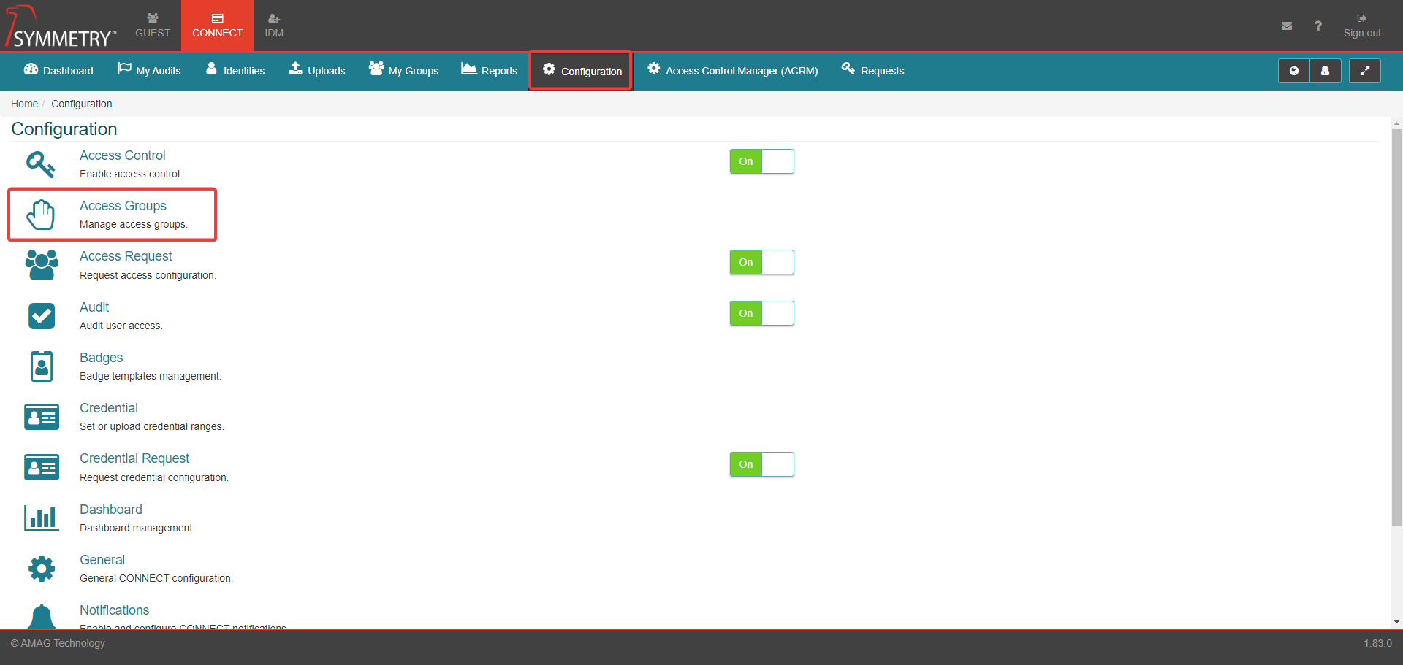1403x665 pixels.
Task: Click the Audit checkmark icon
Action: point(41,316)
